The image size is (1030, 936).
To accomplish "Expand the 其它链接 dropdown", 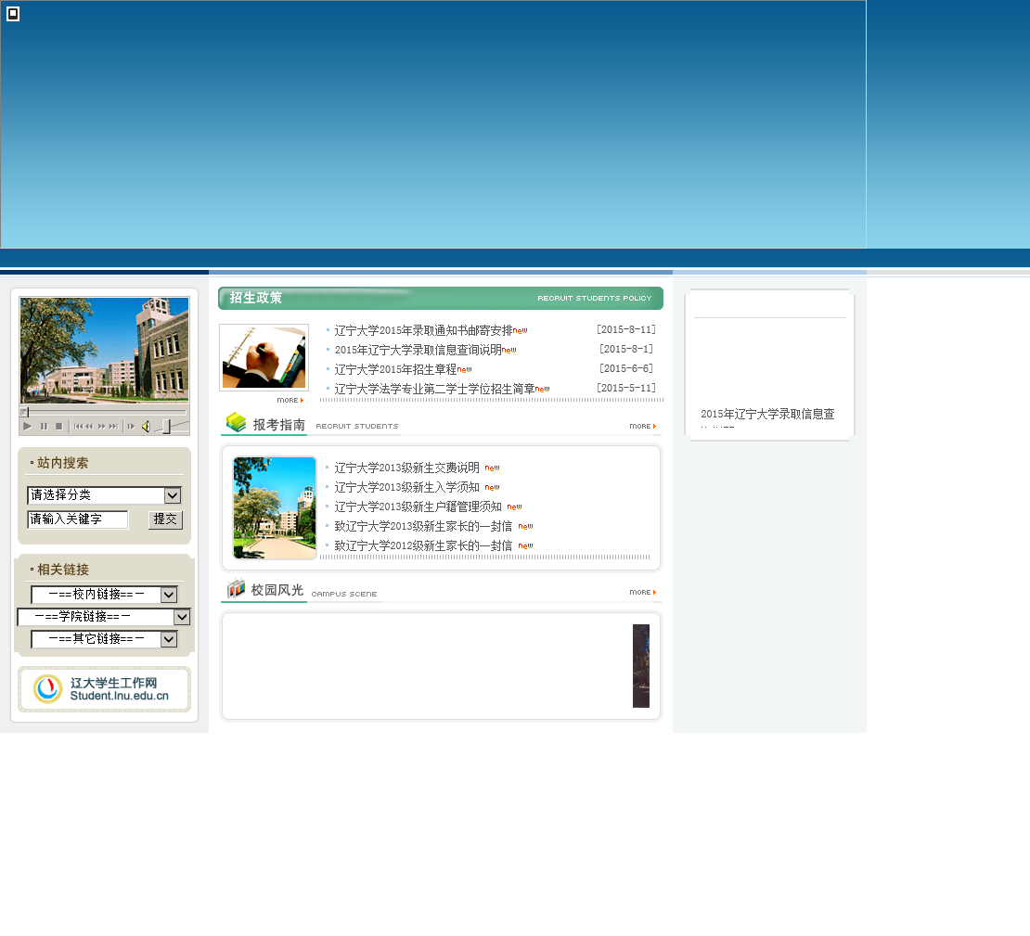I will [105, 639].
